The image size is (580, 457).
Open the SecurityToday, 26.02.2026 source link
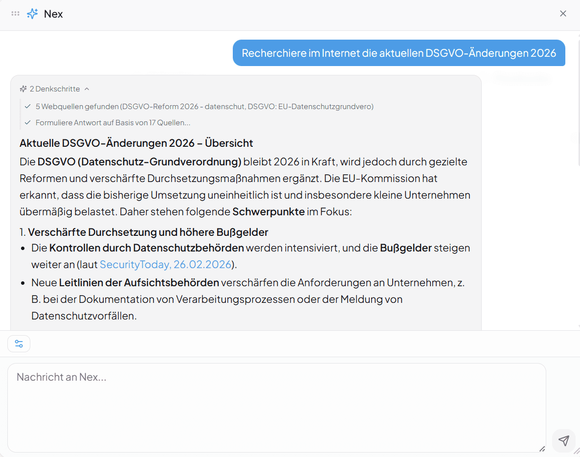166,264
